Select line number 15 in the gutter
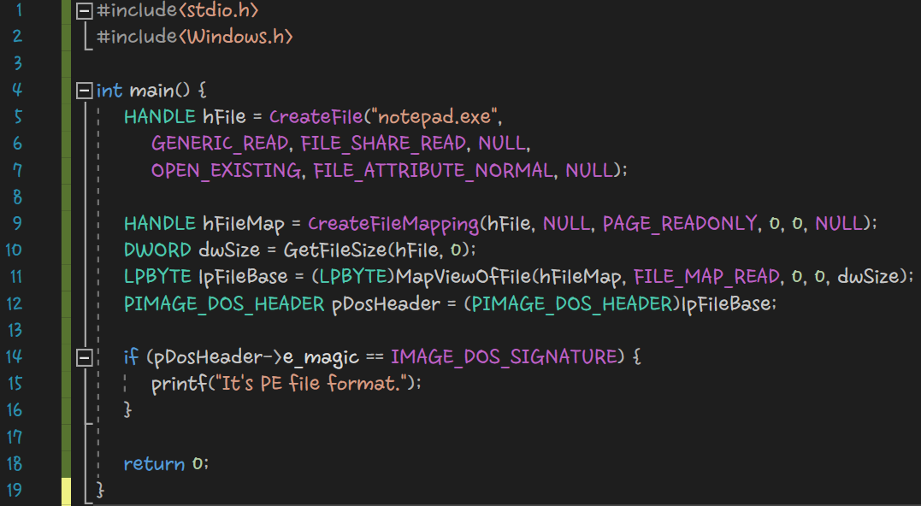Viewport: 921px width, 506px height. click(14, 383)
